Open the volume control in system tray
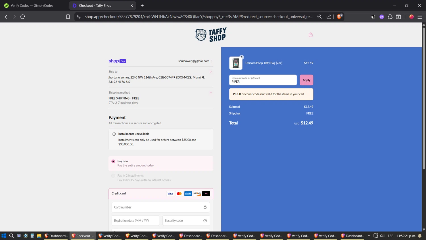Screen dimensions: 426x240 click(x=382, y=236)
